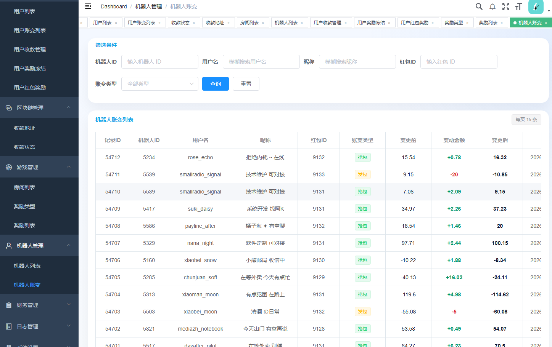The height and width of the screenshot is (347, 552).
Task: Go to Dashboard in the breadcrumb
Action: 114,6
